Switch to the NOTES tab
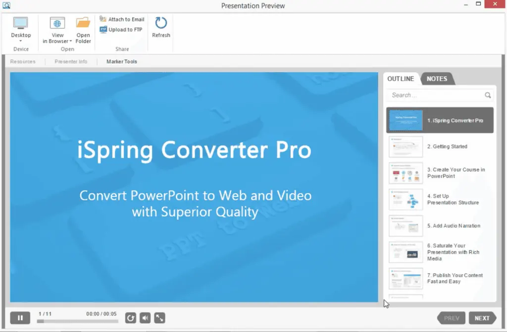Viewport: 507px width, 332px height. tap(437, 79)
